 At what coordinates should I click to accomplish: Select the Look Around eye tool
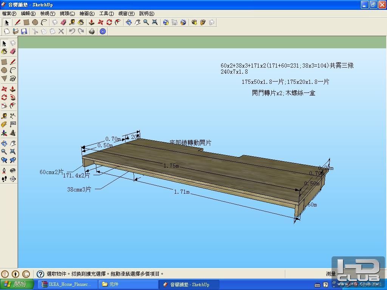click(x=12, y=171)
